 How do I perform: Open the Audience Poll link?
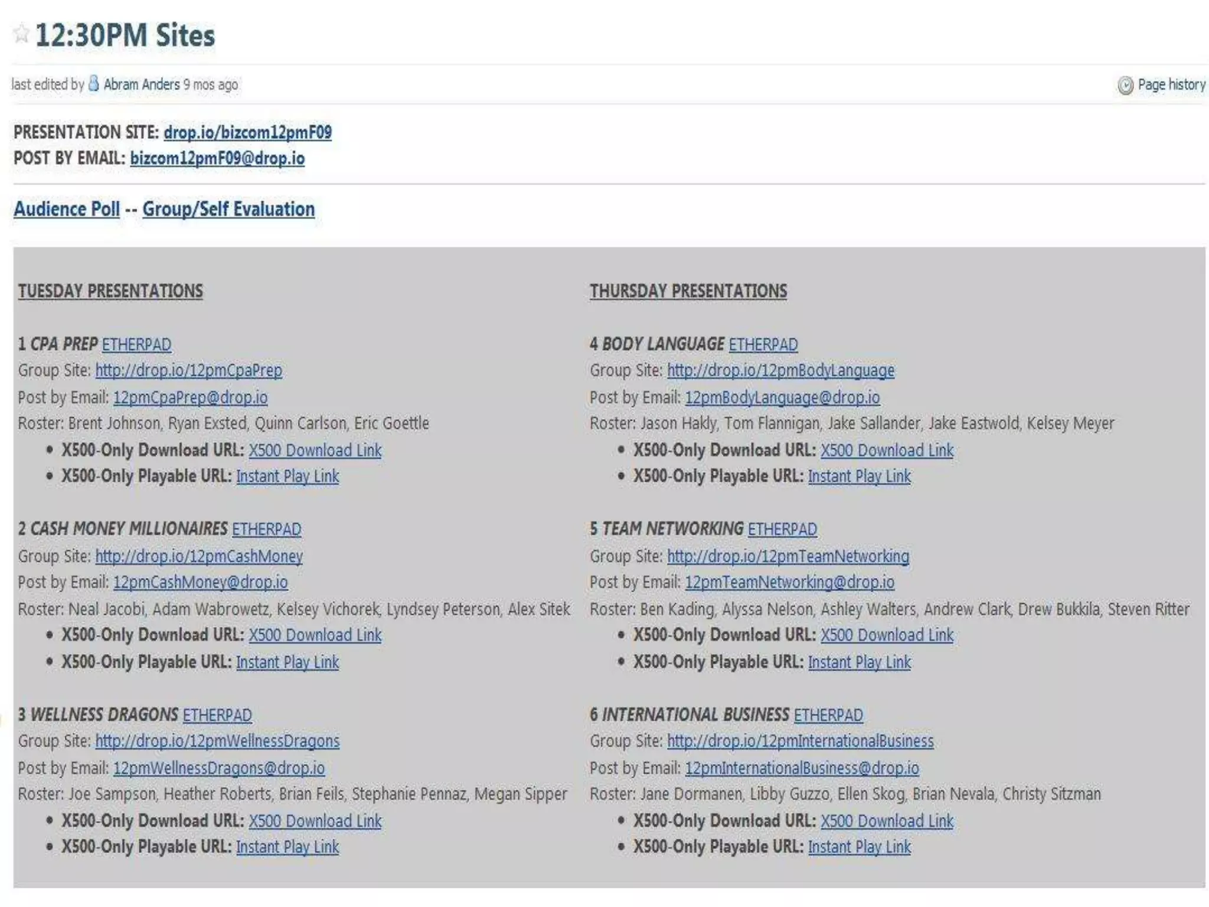click(67, 209)
